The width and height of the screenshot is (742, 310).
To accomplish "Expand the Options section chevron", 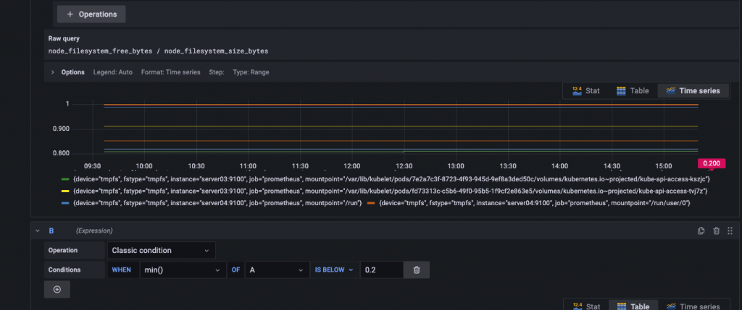I will click(x=52, y=72).
